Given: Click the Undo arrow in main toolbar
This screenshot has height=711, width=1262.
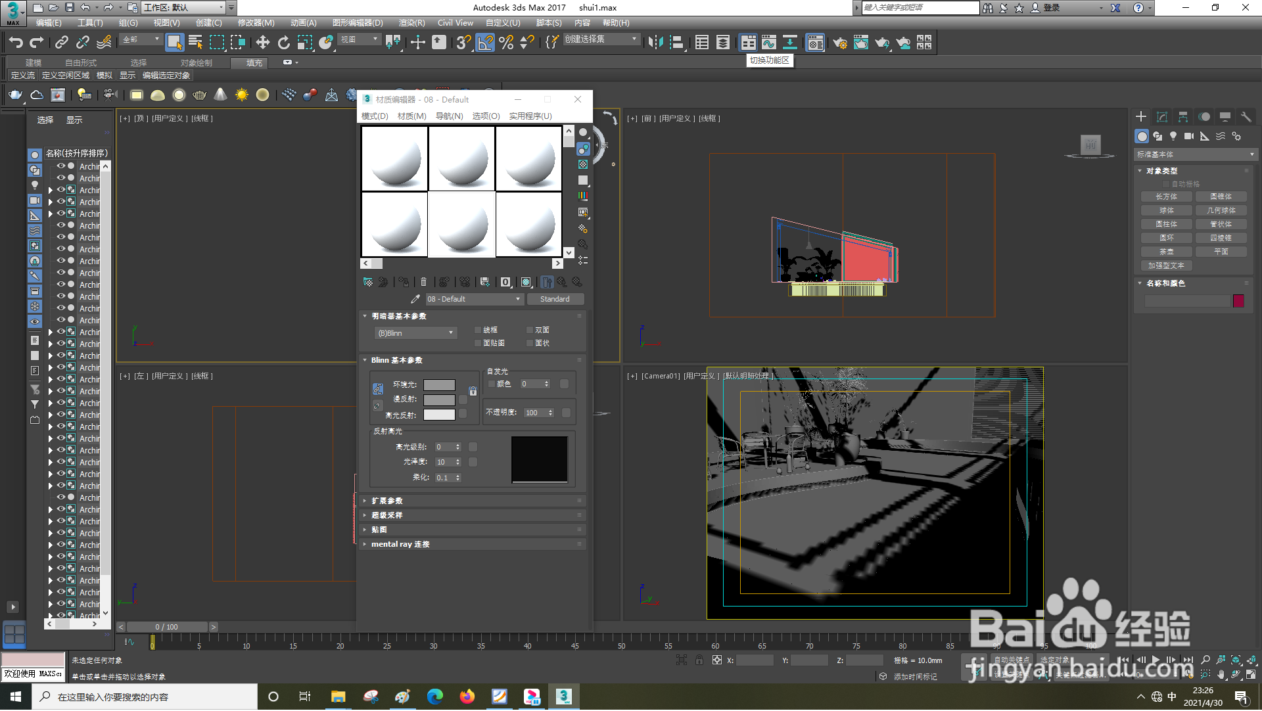Looking at the screenshot, I should pyautogui.click(x=16, y=43).
